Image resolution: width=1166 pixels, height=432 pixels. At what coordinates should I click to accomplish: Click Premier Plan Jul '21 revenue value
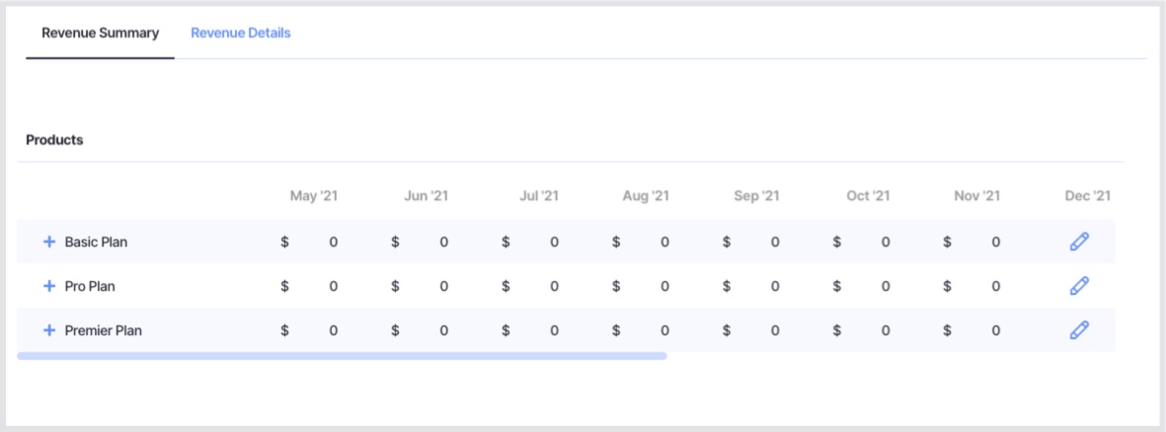[554, 330]
